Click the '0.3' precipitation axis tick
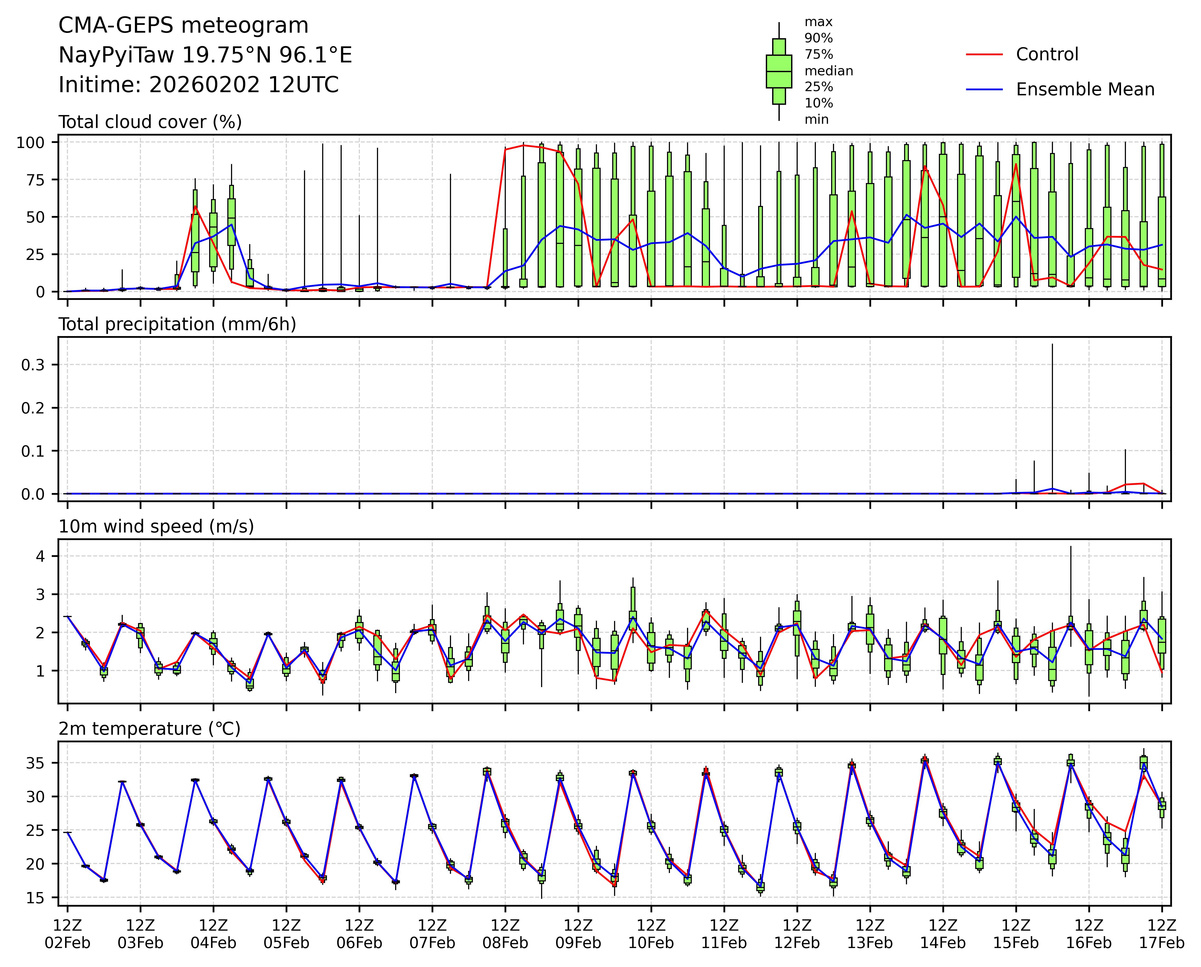This screenshot has width=1201, height=967. coord(32,365)
